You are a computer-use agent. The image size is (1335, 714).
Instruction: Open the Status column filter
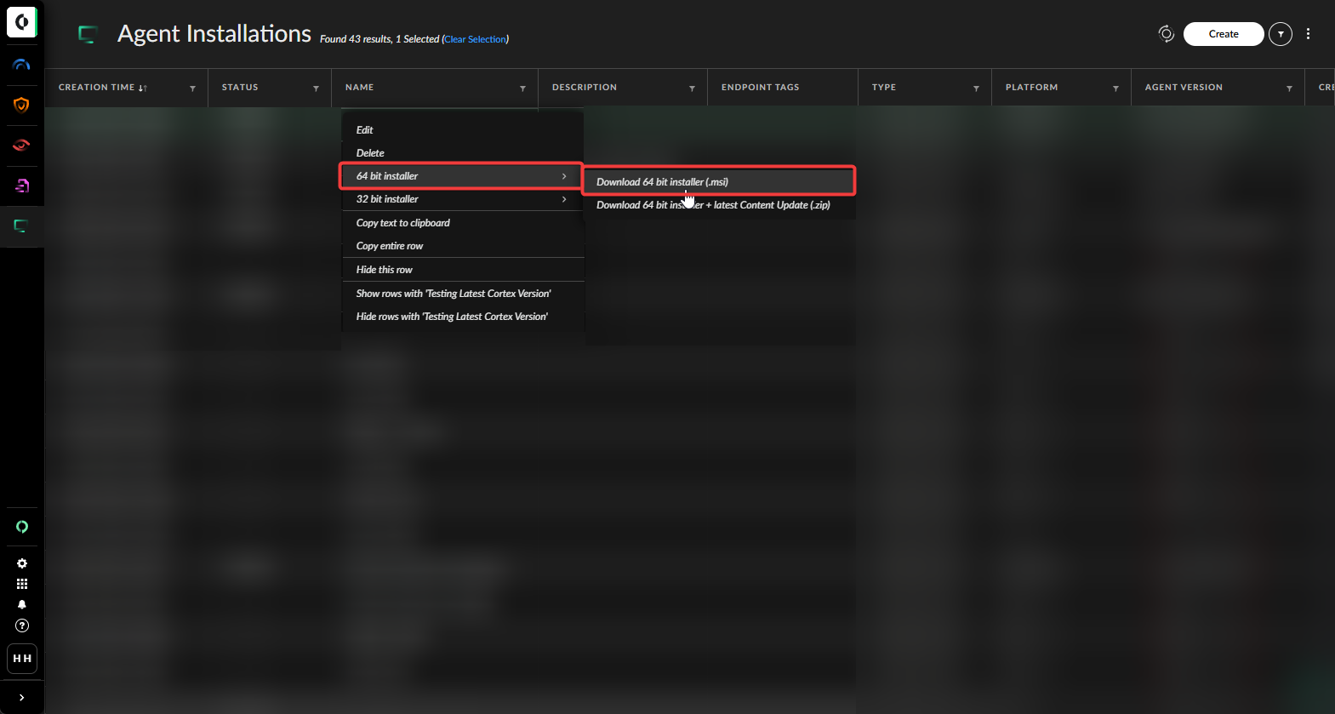pos(316,89)
